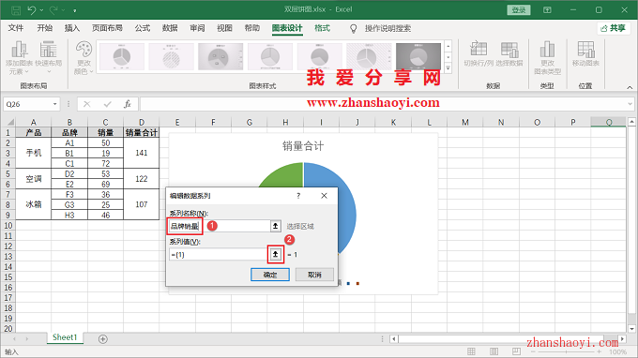Viewport: 638px width, 358px height.
Task: Open the 文件 menu tab
Action: pyautogui.click(x=16, y=28)
